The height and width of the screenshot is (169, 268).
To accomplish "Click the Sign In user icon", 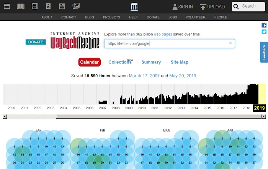I will point(175,7).
